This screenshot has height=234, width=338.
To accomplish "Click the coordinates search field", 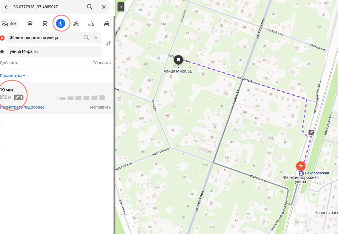I will pos(47,7).
